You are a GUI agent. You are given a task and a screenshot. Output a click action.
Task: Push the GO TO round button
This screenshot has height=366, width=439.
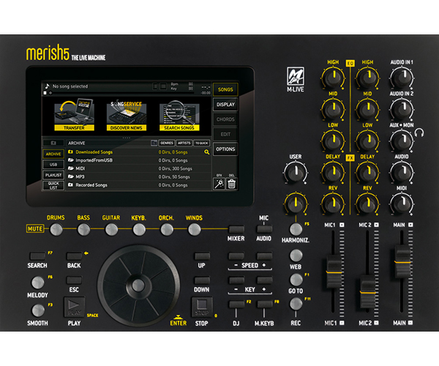[x=296, y=280]
